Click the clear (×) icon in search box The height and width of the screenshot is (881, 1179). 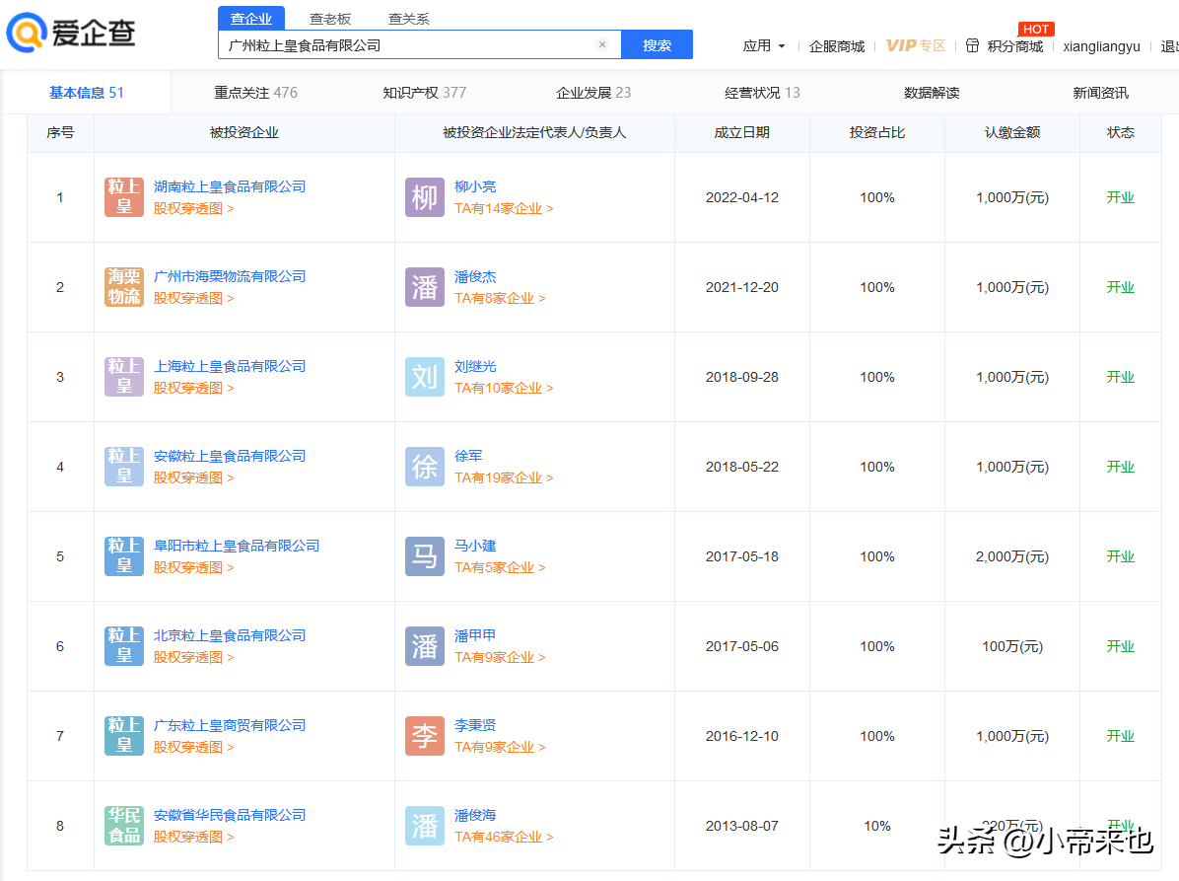coord(601,44)
